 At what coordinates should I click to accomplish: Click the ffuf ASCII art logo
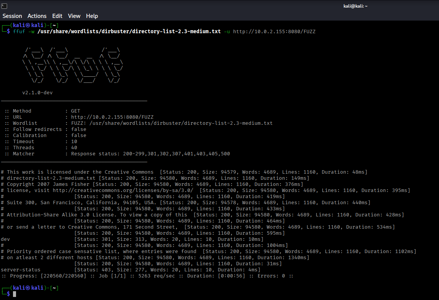point(73,65)
